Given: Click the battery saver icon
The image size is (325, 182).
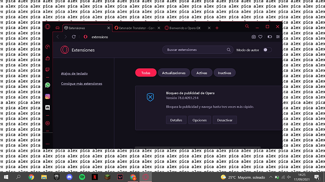Looking at the screenshot, I should 270,37.
